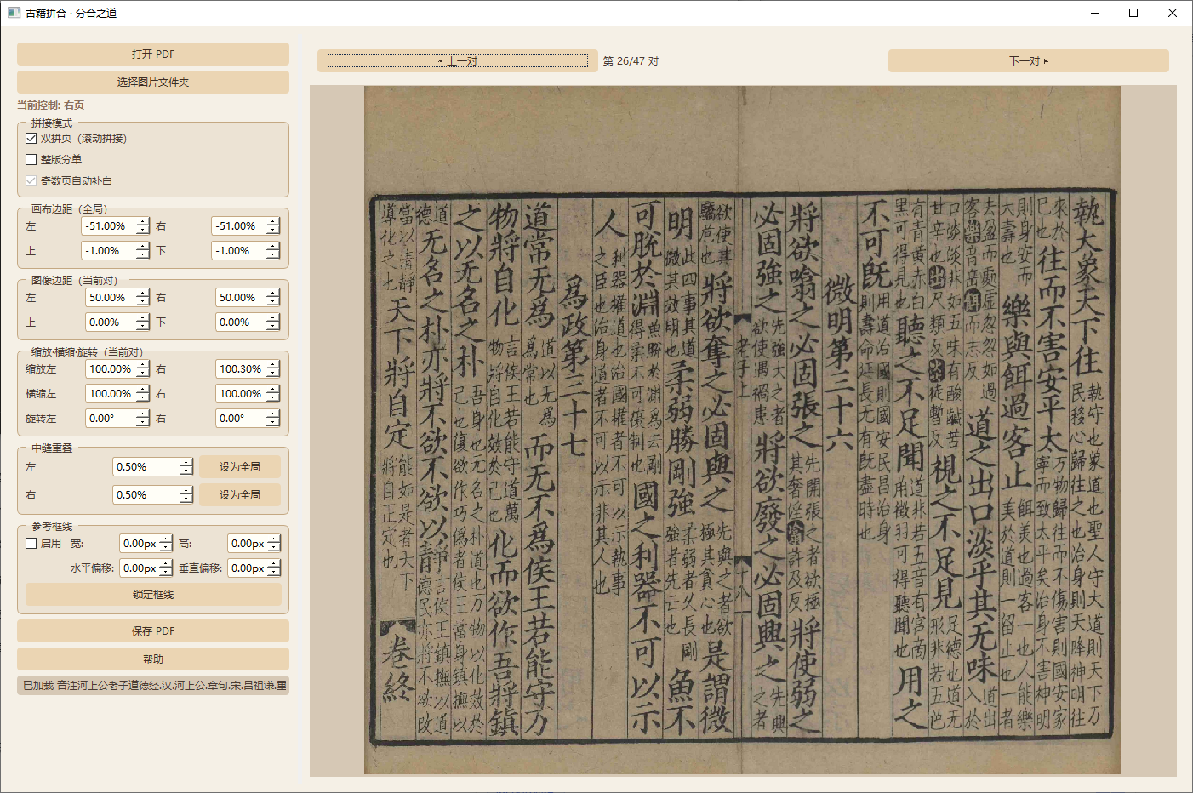Advance to next pair with 下一对
The height and width of the screenshot is (793, 1193).
pos(1029,60)
